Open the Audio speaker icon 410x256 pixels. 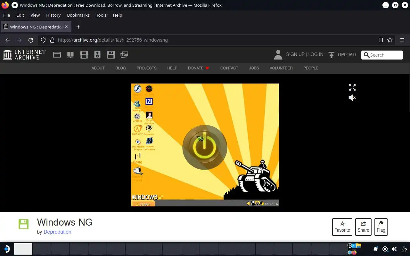(x=97, y=55)
